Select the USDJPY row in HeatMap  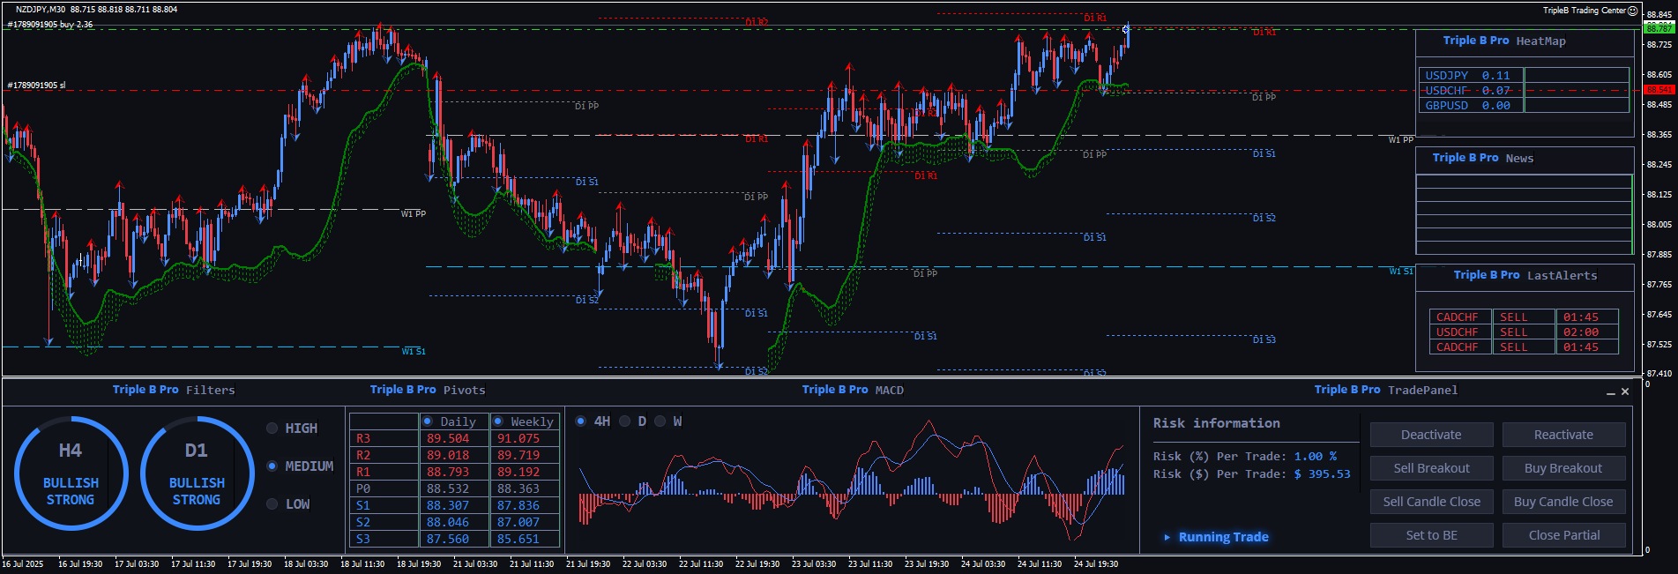point(1468,76)
